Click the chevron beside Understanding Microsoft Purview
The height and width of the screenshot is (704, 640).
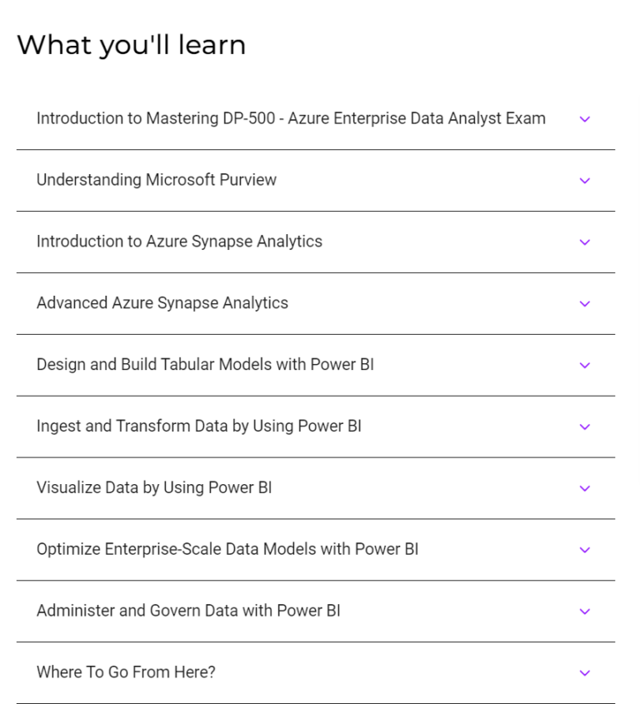(584, 180)
